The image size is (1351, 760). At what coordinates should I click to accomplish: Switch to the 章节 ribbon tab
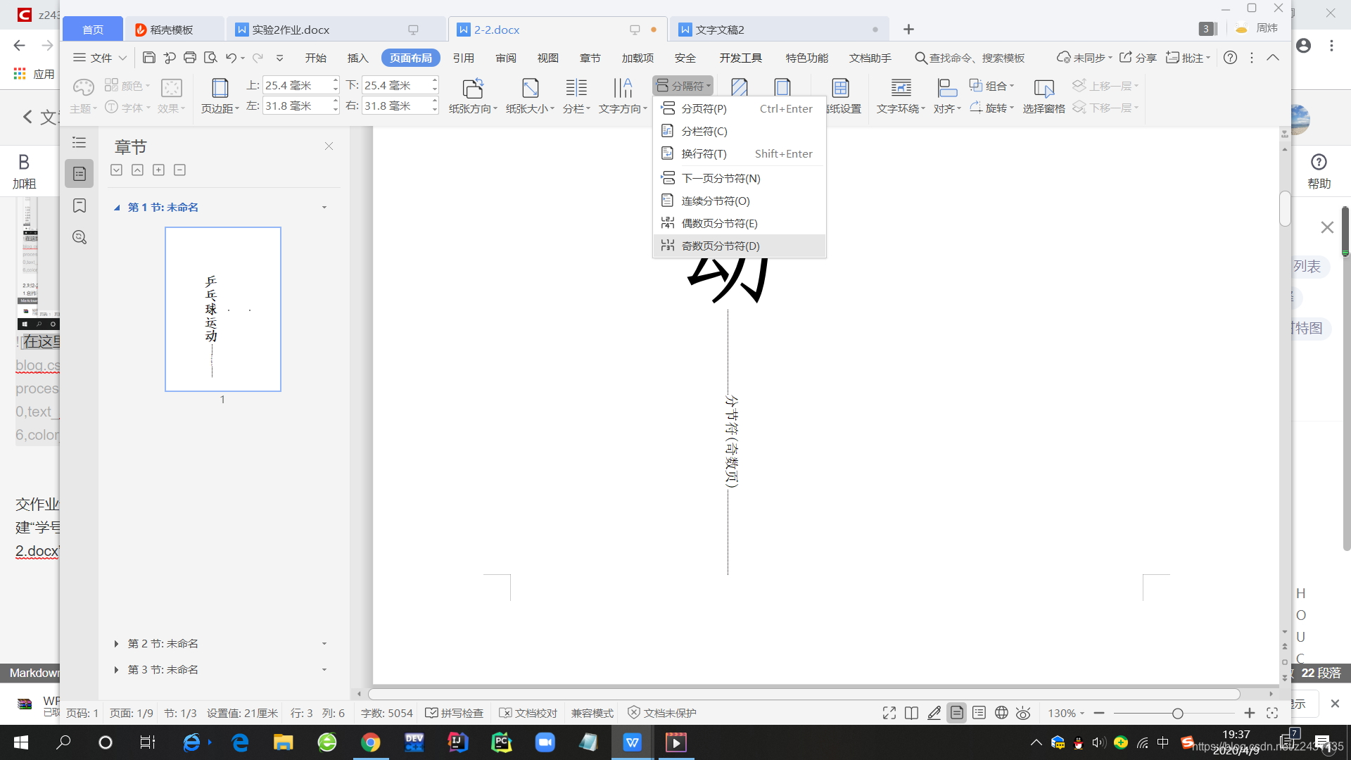[x=590, y=58]
